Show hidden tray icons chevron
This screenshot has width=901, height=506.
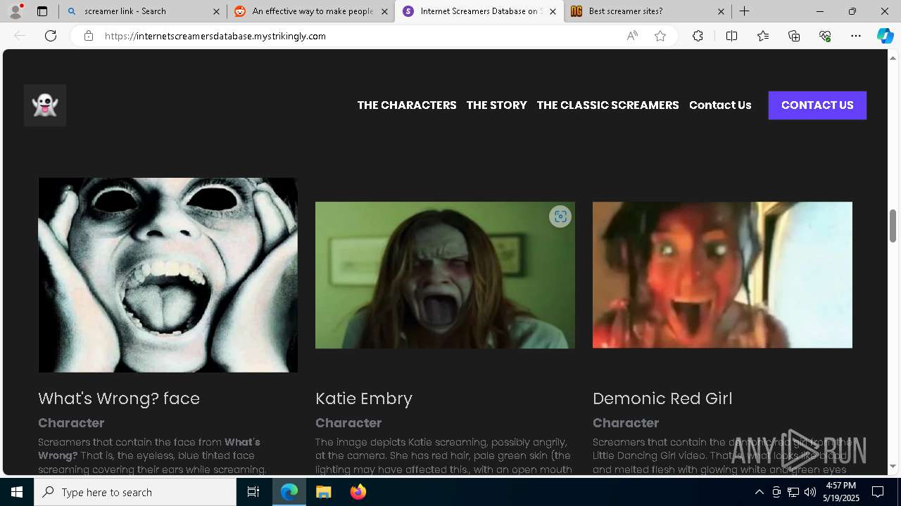[759, 492]
